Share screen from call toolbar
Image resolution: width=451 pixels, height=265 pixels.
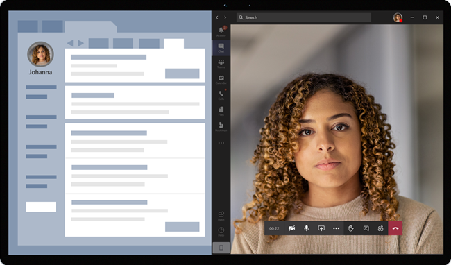pos(321,228)
